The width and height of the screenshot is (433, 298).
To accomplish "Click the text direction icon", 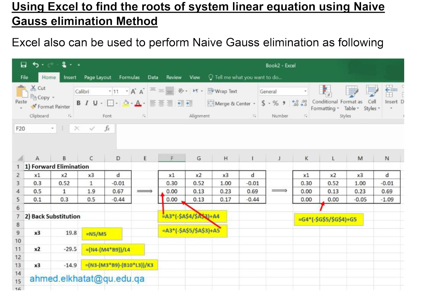I will tap(196, 91).
